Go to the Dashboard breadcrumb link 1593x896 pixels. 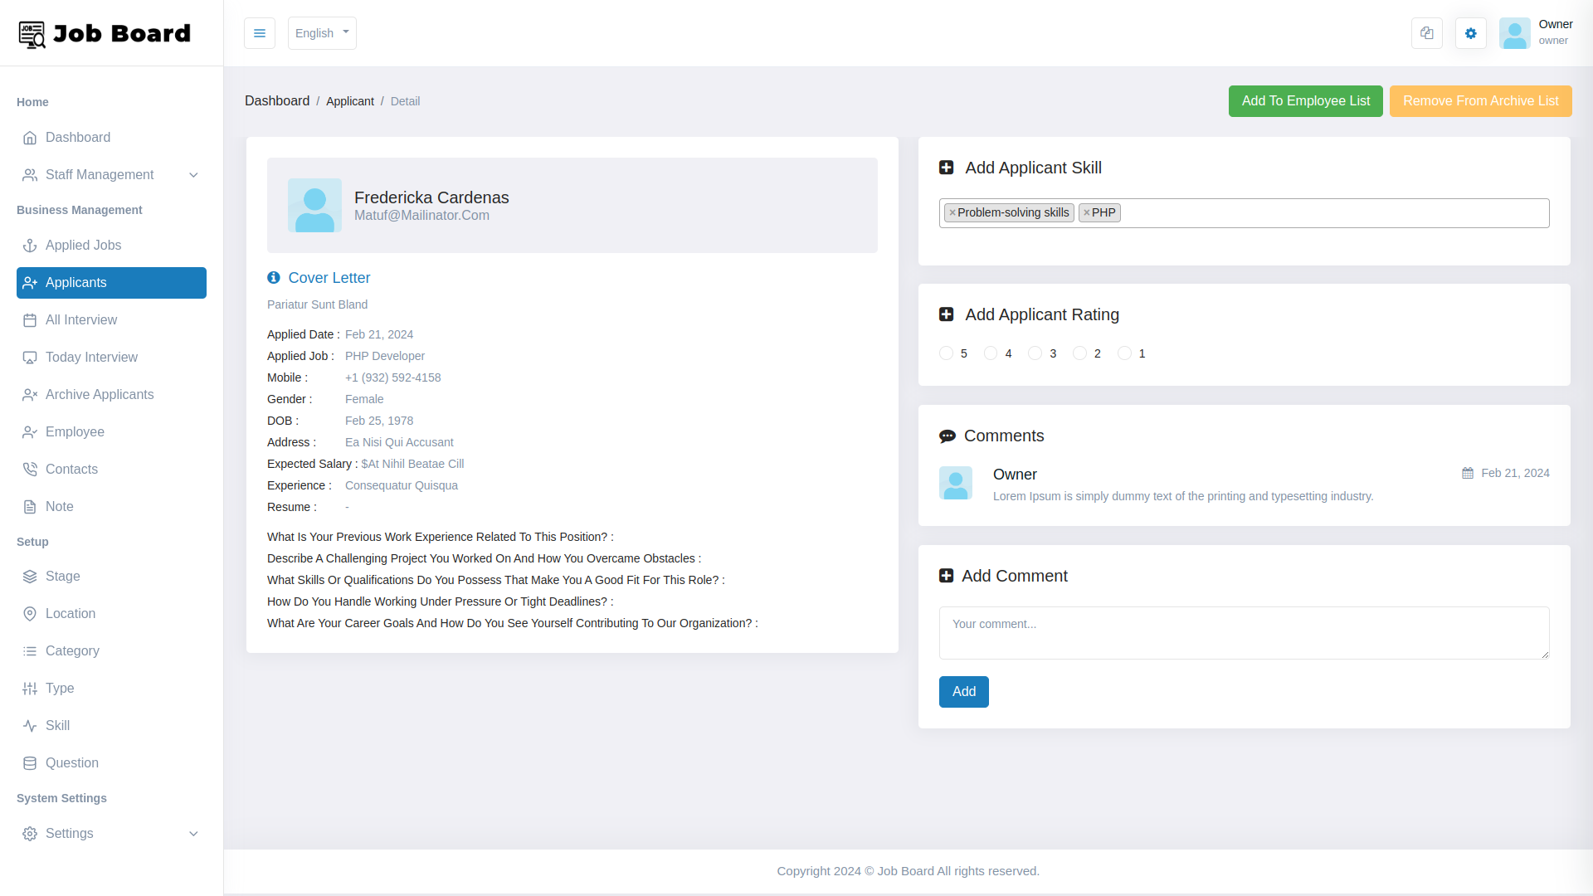[x=277, y=100]
